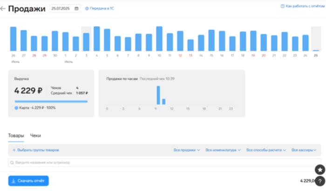The image size is (326, 191).
Task: Click the star favorites round button
Action: [320, 170]
